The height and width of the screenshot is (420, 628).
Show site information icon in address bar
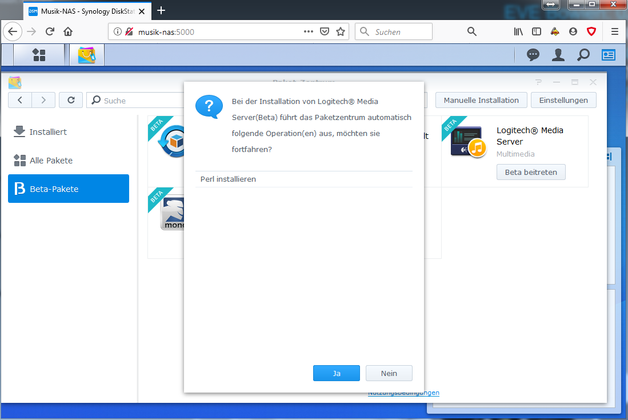pos(117,31)
